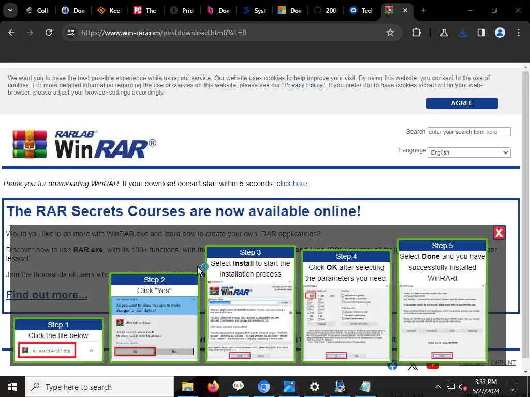Switch to the PC 'The' tab

click(145, 10)
